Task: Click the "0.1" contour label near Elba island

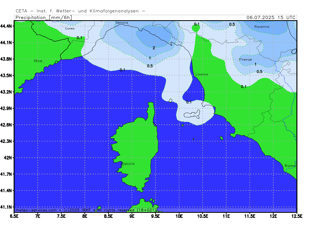Action: 189,102
